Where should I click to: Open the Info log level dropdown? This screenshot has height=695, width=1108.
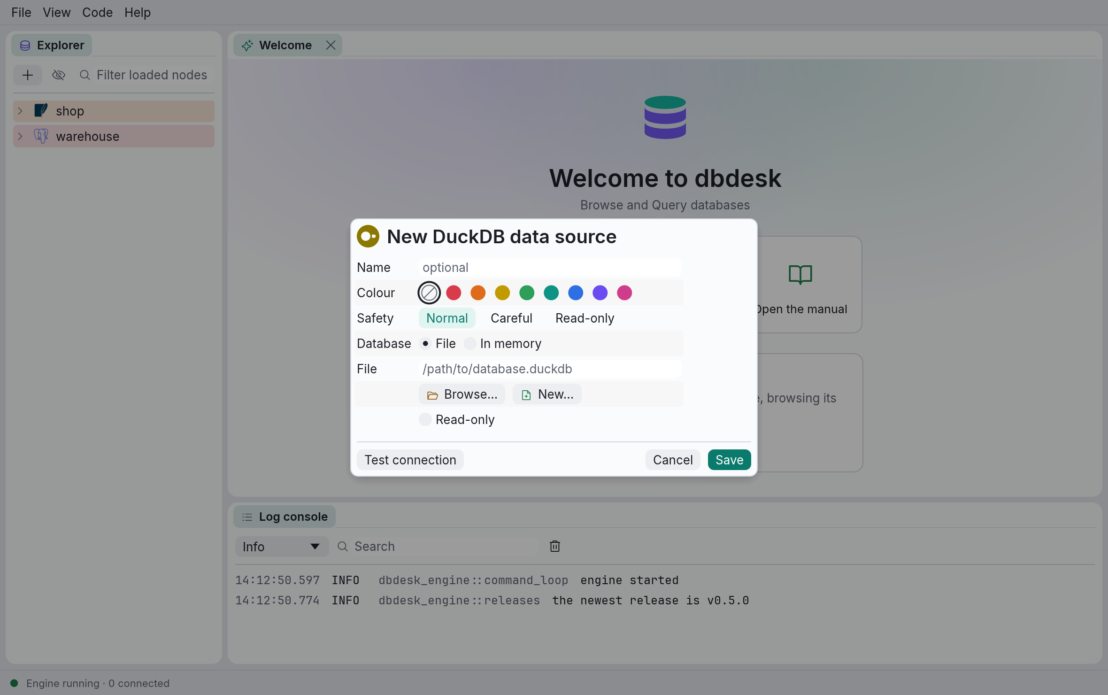pyautogui.click(x=282, y=547)
